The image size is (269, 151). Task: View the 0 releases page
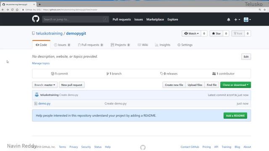click(x=169, y=74)
